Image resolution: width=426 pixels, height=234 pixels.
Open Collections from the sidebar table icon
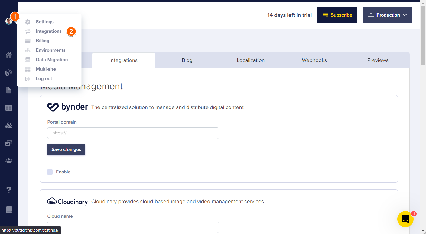coord(9,108)
